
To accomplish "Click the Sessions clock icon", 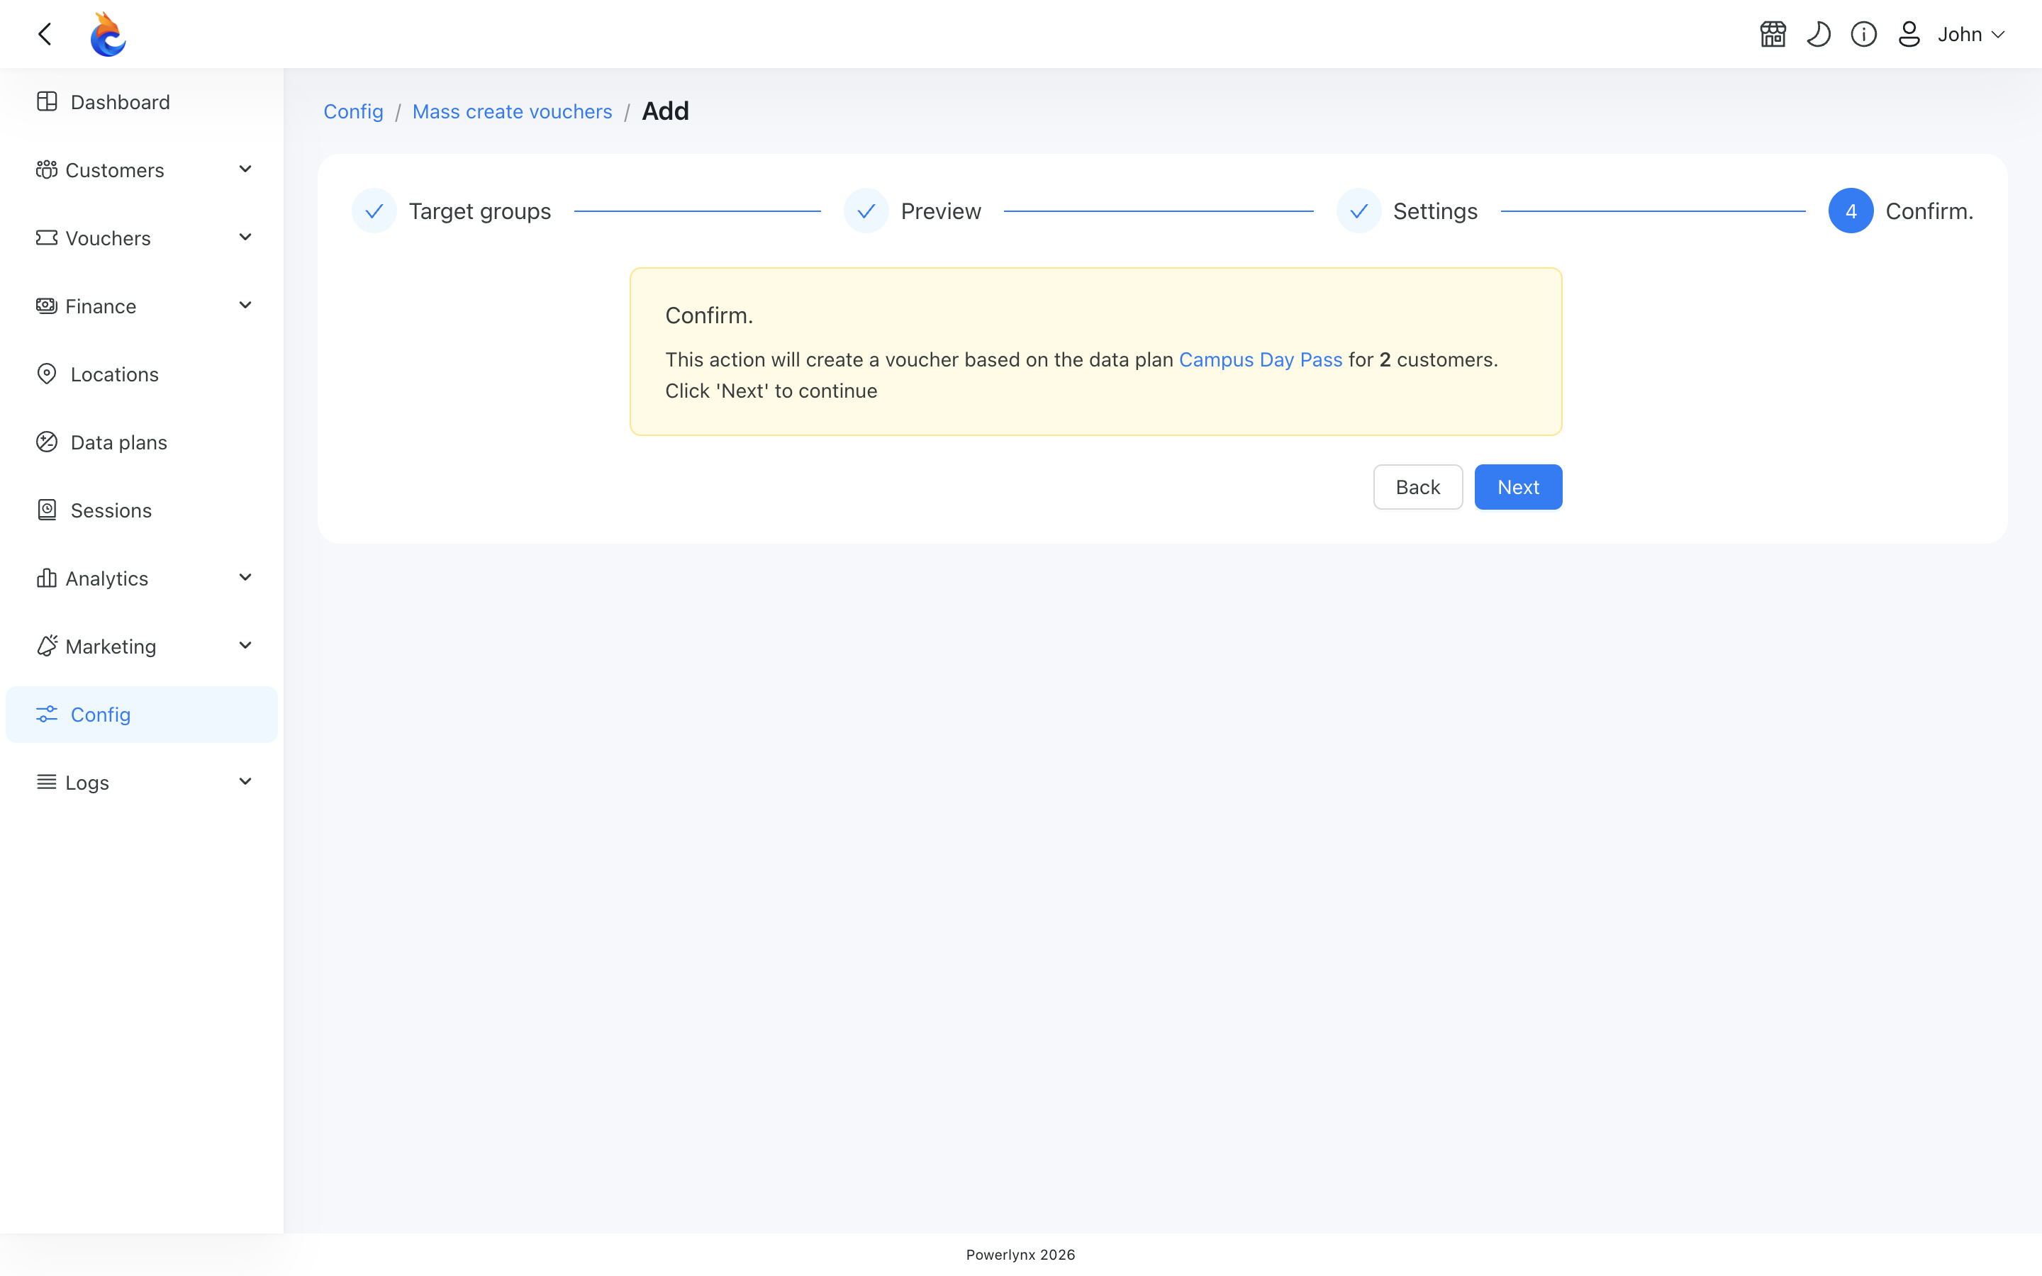I will click(48, 510).
